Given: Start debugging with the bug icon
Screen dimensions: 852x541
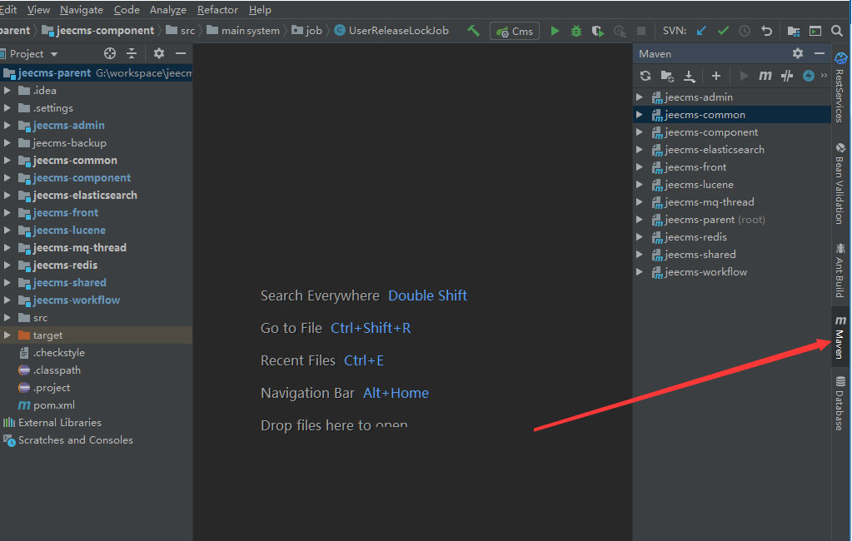Looking at the screenshot, I should click(576, 31).
